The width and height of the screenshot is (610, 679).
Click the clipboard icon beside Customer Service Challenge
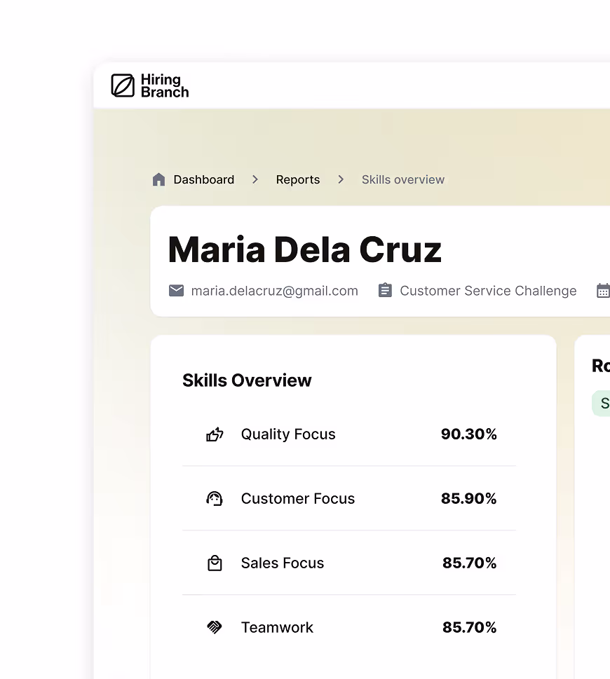pyautogui.click(x=385, y=290)
